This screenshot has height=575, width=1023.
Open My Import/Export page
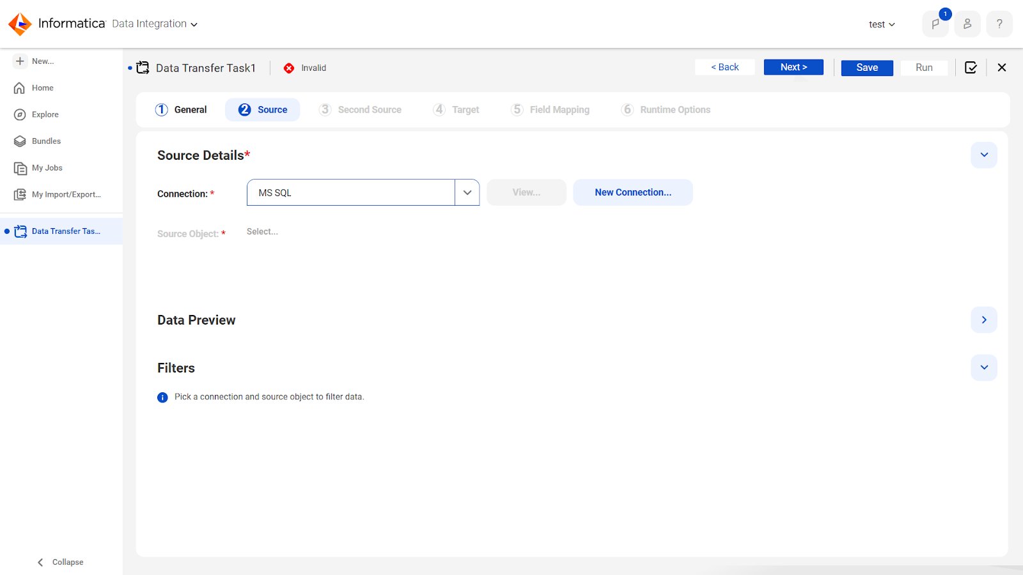tap(66, 195)
